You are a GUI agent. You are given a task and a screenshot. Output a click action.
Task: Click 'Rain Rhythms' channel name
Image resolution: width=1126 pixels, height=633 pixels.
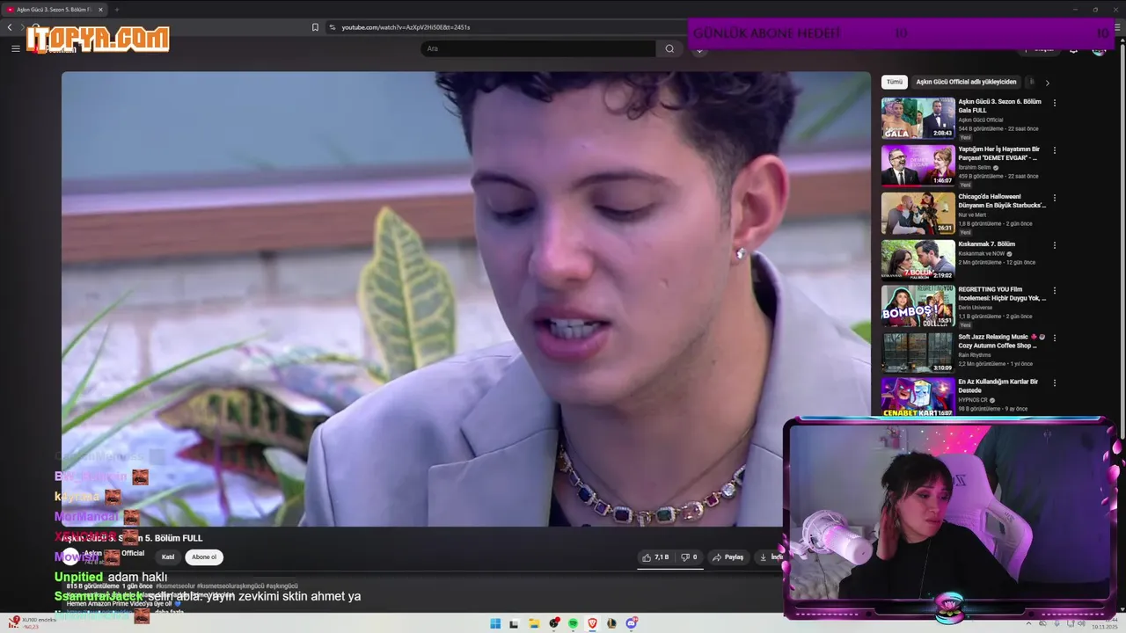[975, 355]
